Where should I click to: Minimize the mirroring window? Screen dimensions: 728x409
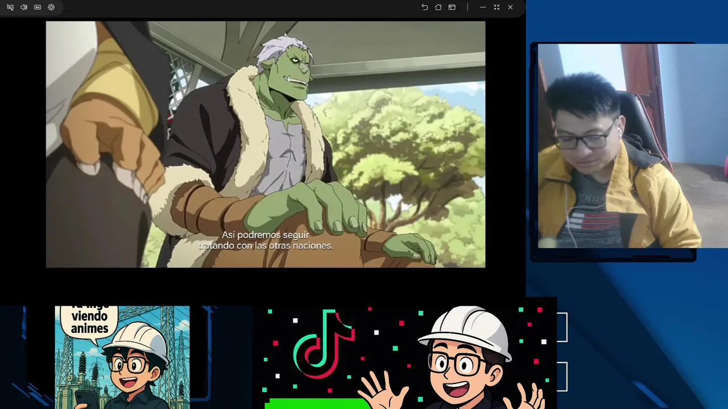point(483,7)
